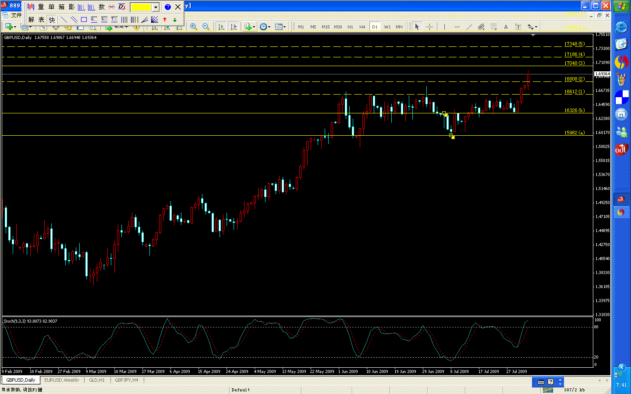
Task: Select the blue rectangle drawing tool
Action: pyautogui.click(x=84, y=20)
